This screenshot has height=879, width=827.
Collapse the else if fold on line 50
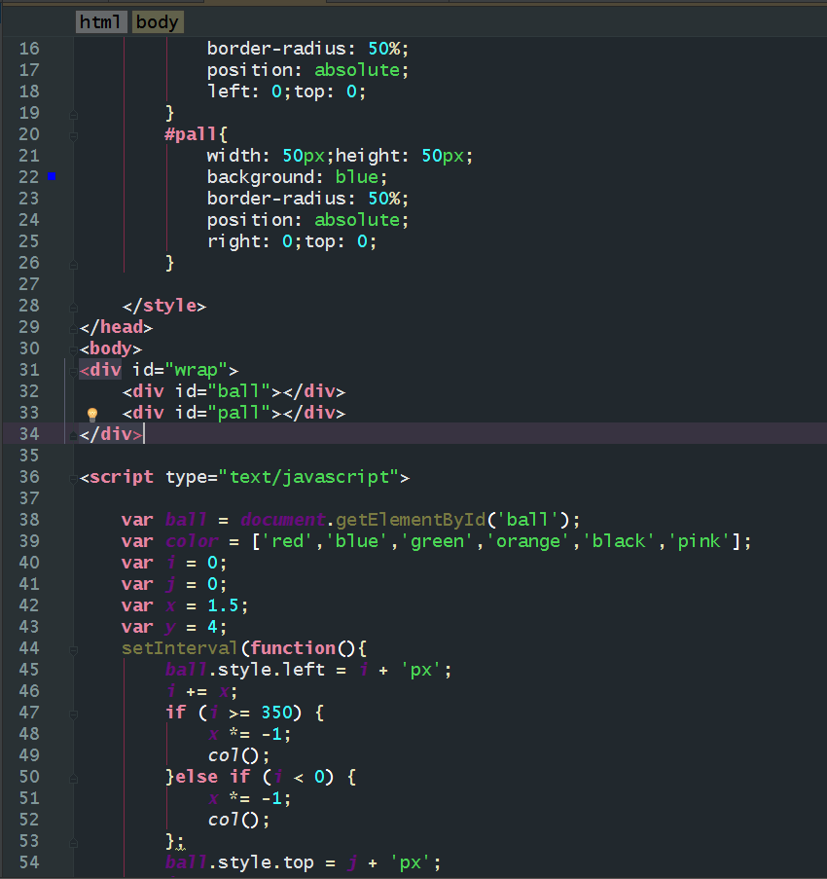pyautogui.click(x=73, y=779)
